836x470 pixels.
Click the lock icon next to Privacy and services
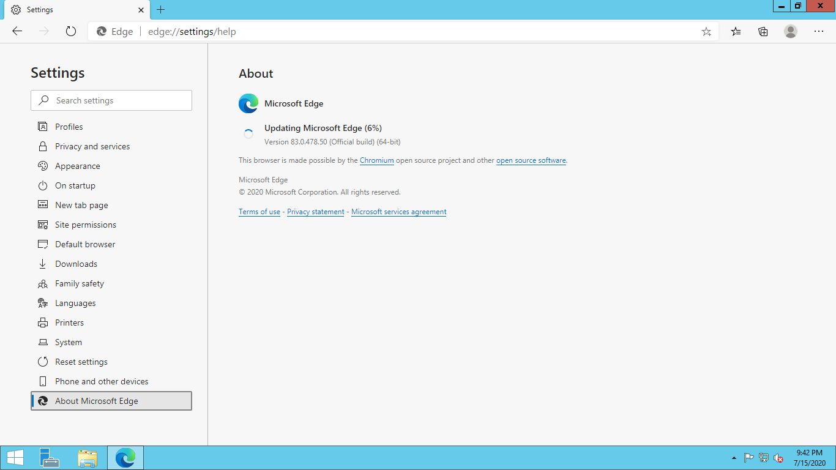pos(43,146)
